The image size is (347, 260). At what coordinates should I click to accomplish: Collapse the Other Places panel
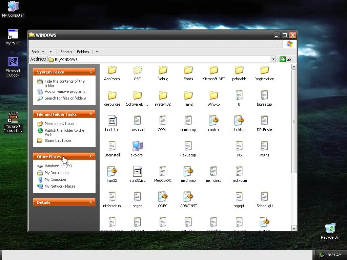tap(91, 156)
